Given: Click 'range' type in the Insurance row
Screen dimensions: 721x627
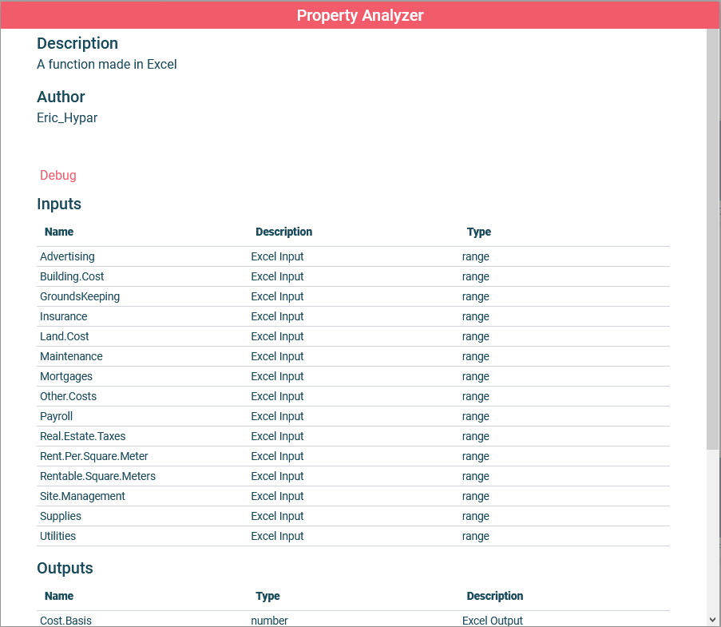Looking at the screenshot, I should pos(475,317).
